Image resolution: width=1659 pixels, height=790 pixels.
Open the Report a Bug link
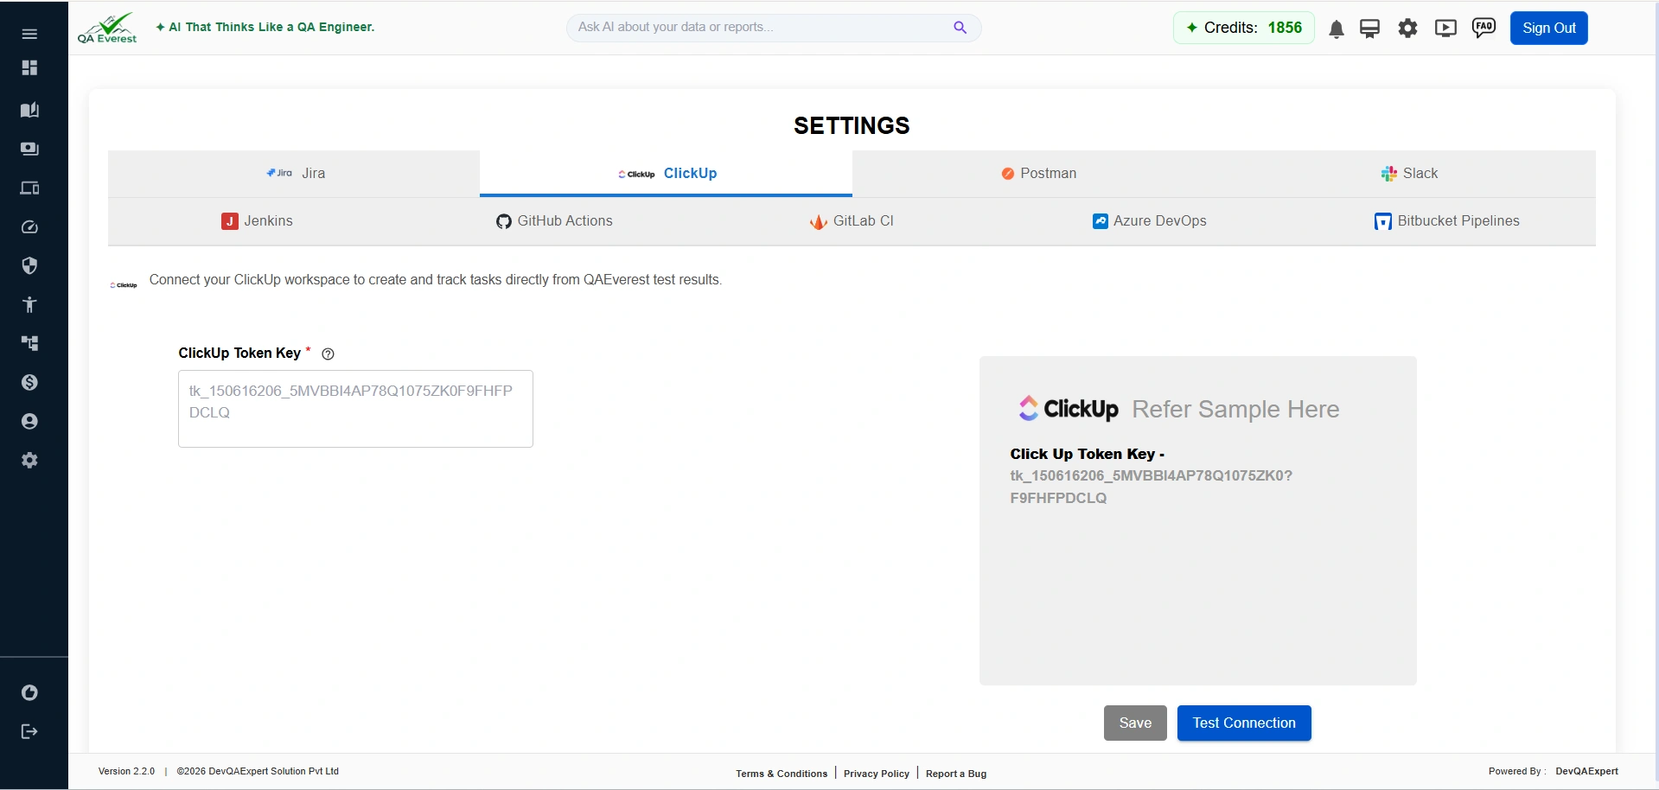[x=956, y=774]
